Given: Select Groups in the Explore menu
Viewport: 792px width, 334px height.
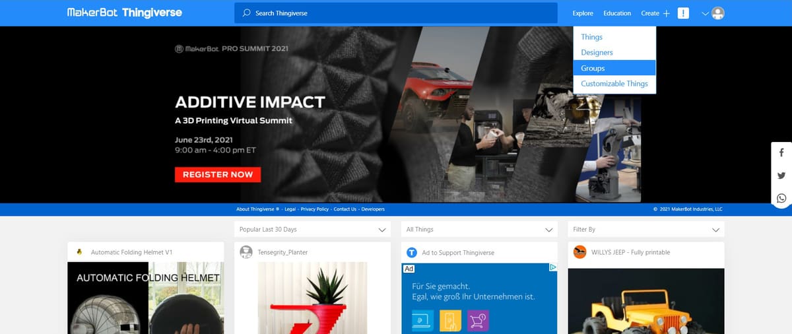Looking at the screenshot, I should click(614, 68).
